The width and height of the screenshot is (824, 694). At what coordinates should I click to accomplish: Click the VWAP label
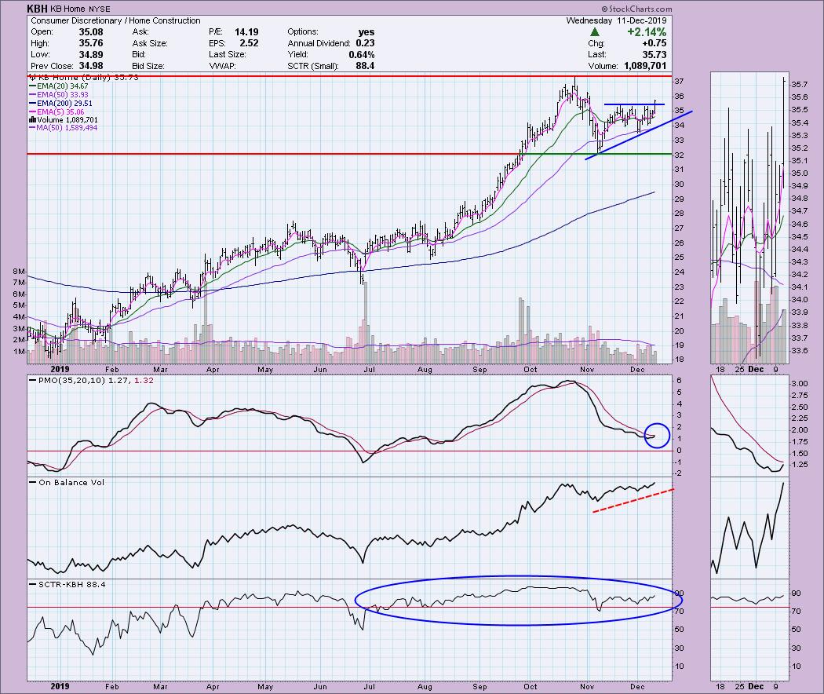click(222, 66)
